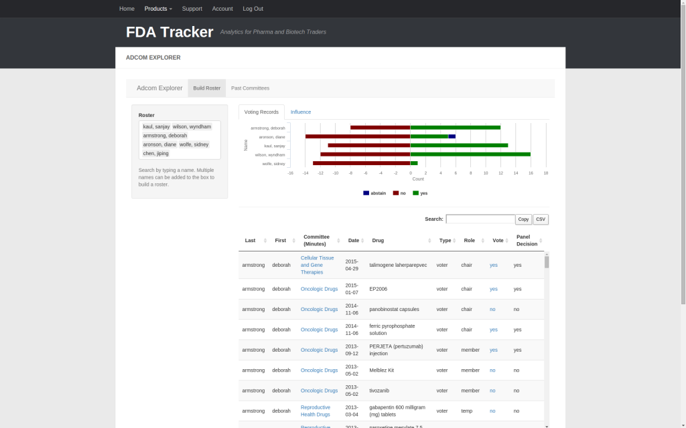Select roster tag wolfe, sidney
The width and height of the screenshot is (686, 428).
tap(194, 144)
